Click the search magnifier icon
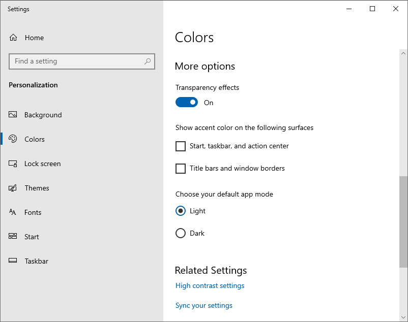The height and width of the screenshot is (322, 408). [x=148, y=61]
